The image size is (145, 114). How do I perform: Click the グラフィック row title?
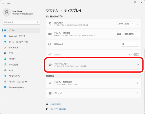click(58, 93)
